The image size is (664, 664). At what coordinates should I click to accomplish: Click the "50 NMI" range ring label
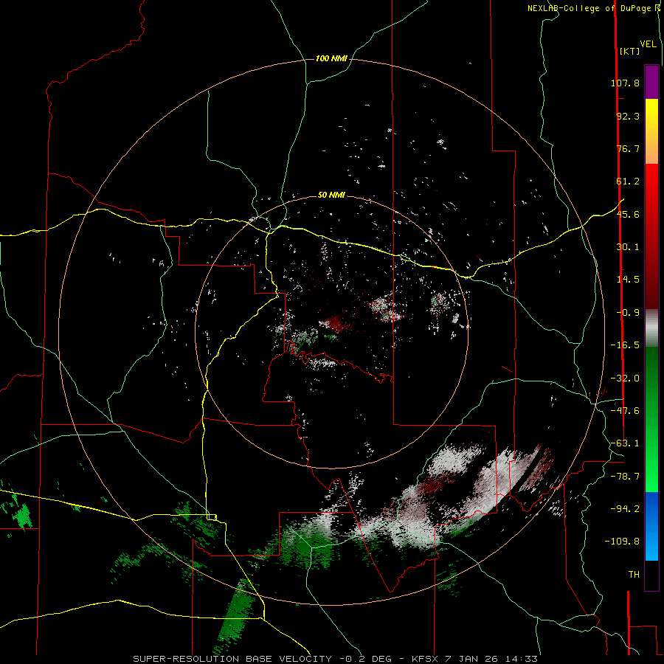[331, 196]
